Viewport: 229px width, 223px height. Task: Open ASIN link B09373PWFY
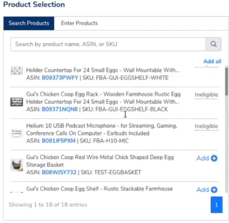point(60,78)
